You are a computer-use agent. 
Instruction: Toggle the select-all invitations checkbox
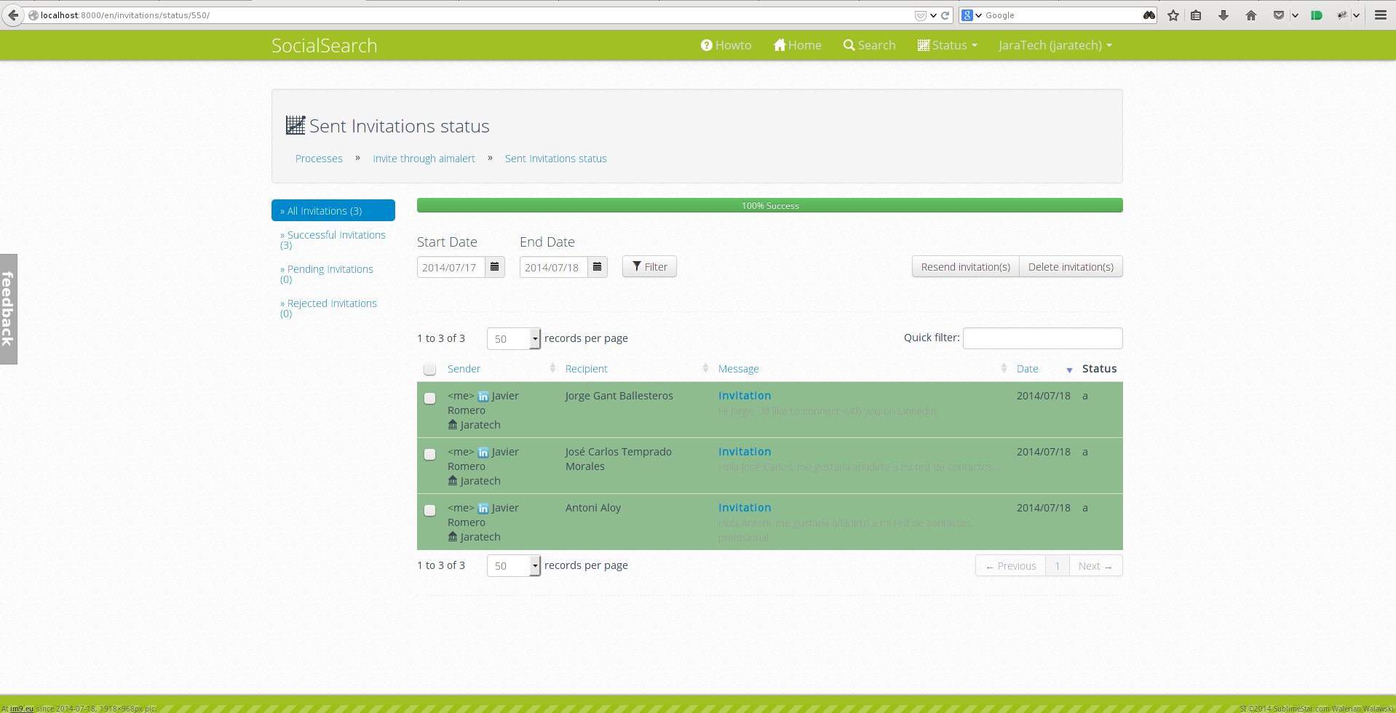coord(430,370)
